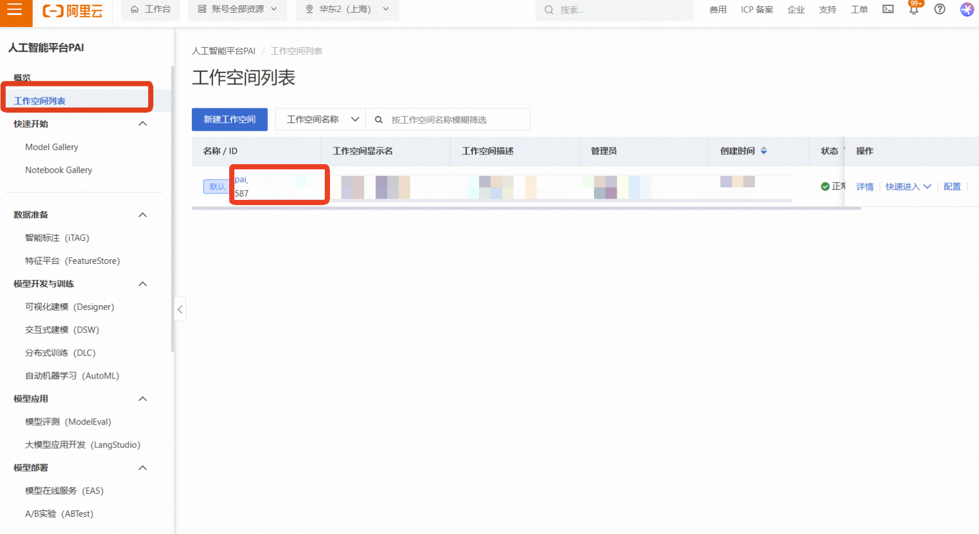Open Notebook Gallery

pos(59,170)
